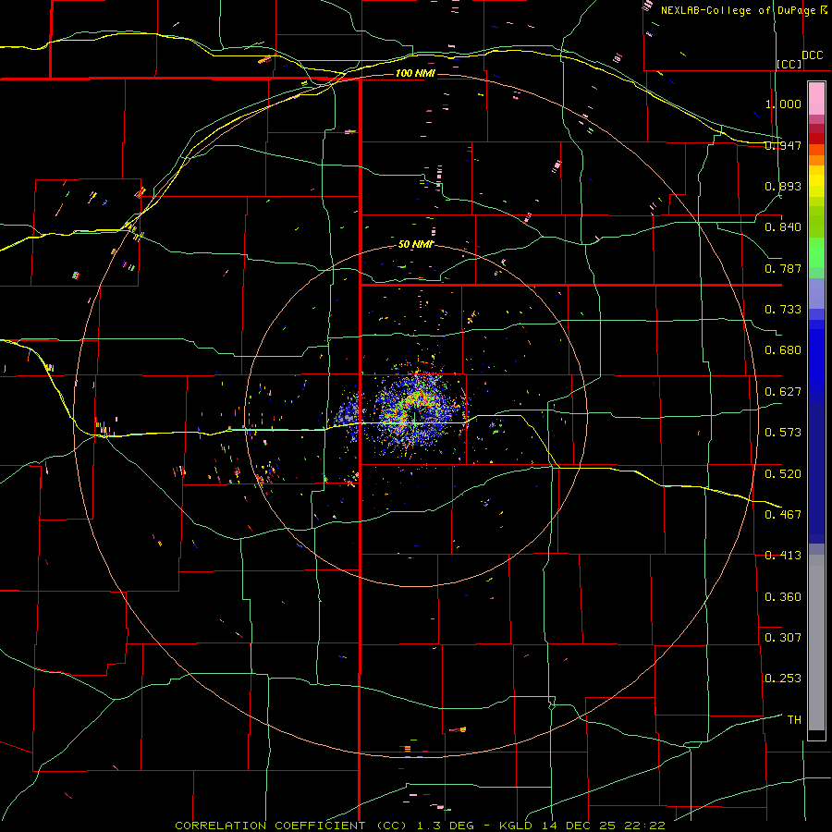Viewport: 832px width, 832px height.
Task: Select the 0.467 scale value
Action: [x=783, y=515]
